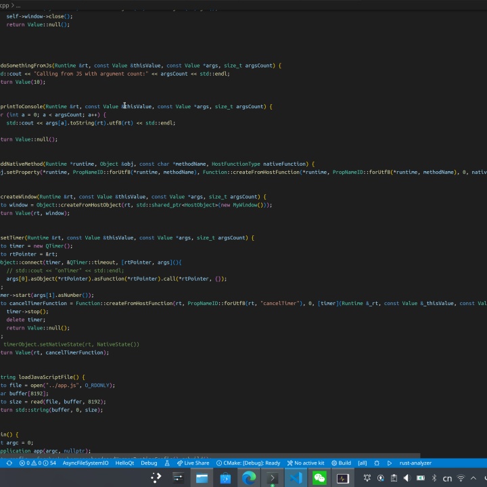Viewport: 487px width, 487px height.
Task: Open the clipboard tray icon
Action: pyautogui.click(x=394, y=478)
